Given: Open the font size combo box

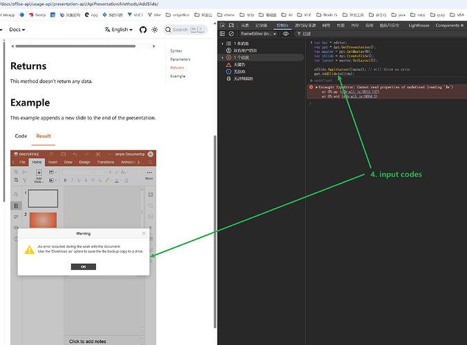Looking at the screenshot, I should [x=101, y=172].
